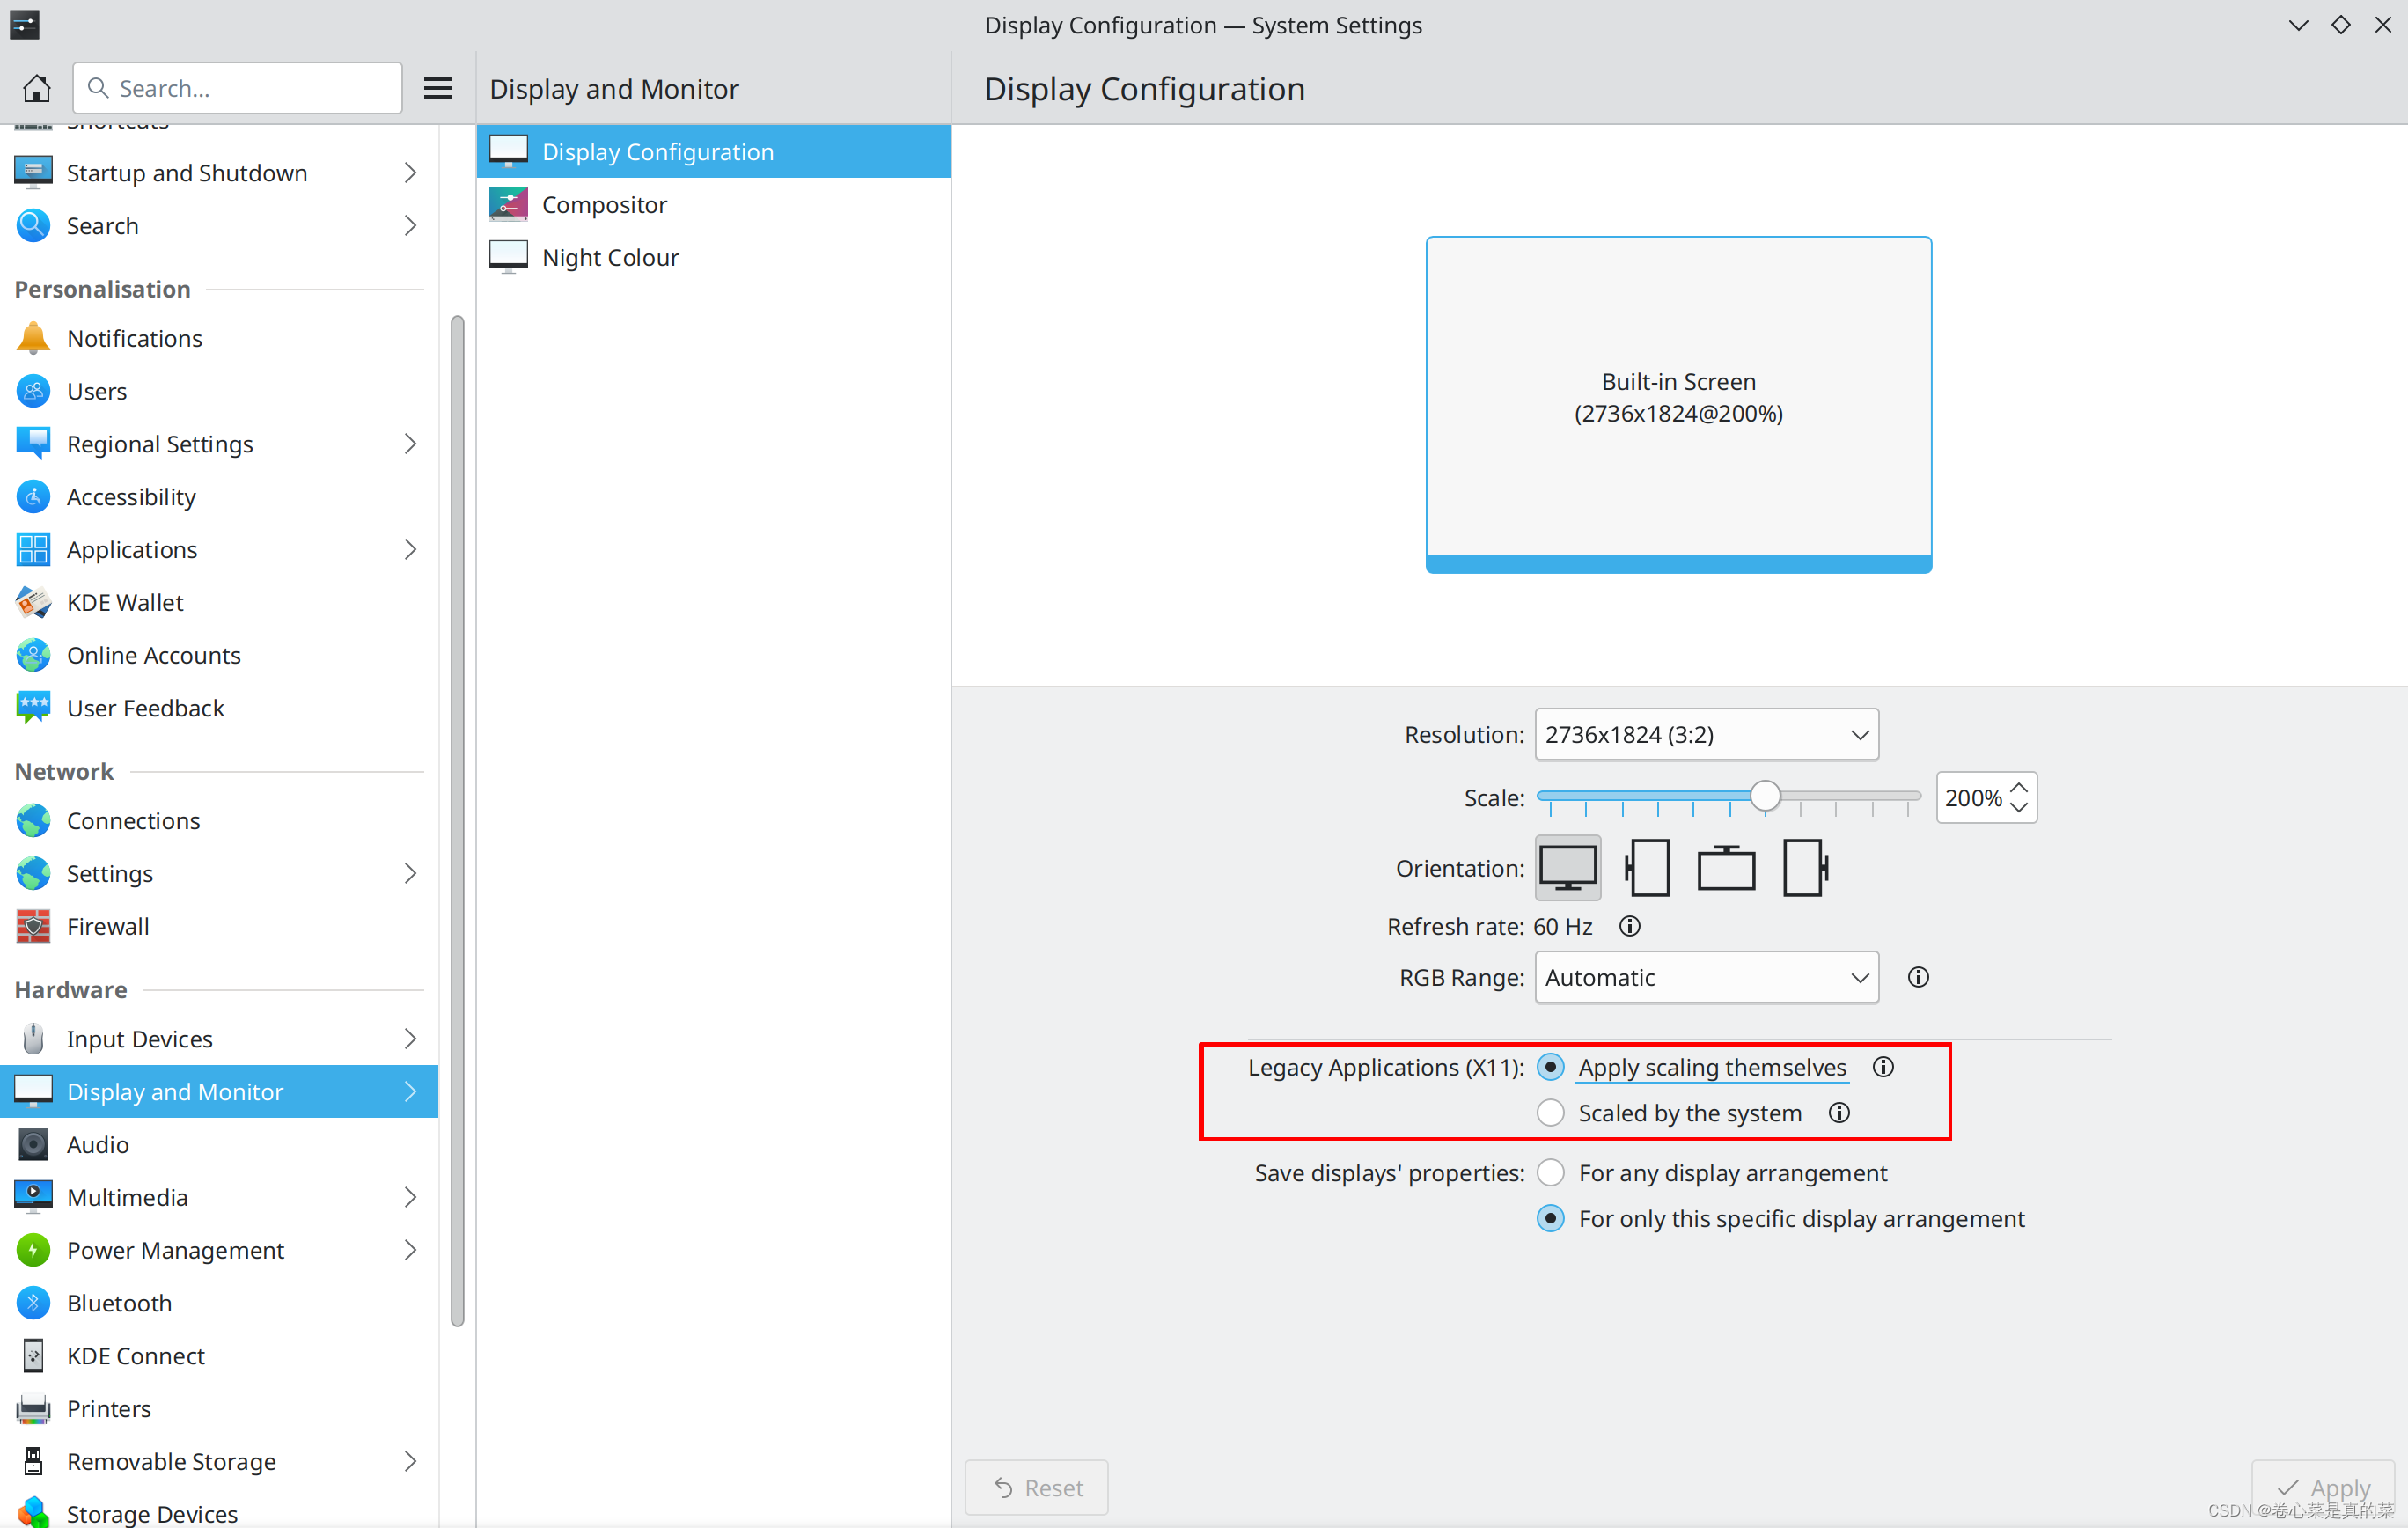Open the Resolution dropdown
This screenshot has width=2408, height=1528.
tap(1706, 735)
